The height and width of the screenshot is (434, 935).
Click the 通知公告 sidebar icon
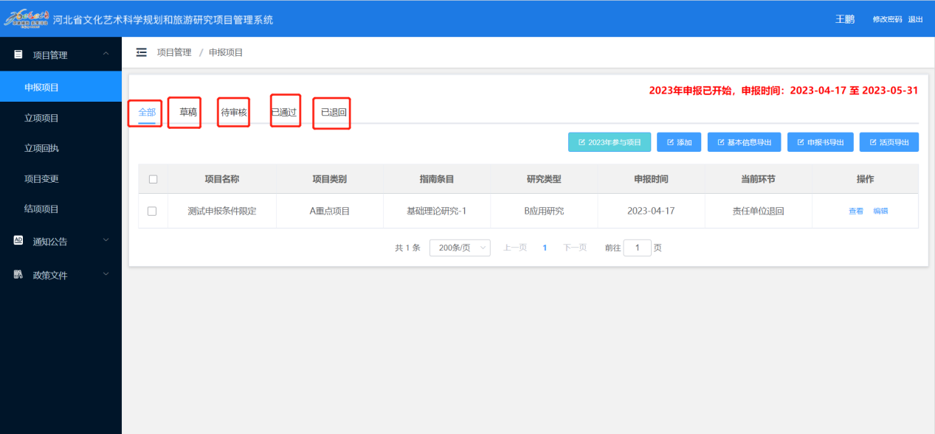point(18,241)
